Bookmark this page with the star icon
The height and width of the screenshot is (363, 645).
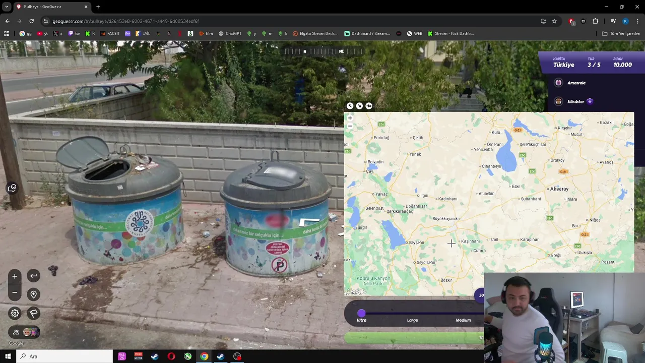coord(554,21)
